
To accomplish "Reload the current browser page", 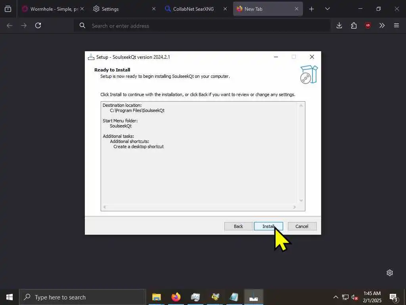I will [38, 25].
